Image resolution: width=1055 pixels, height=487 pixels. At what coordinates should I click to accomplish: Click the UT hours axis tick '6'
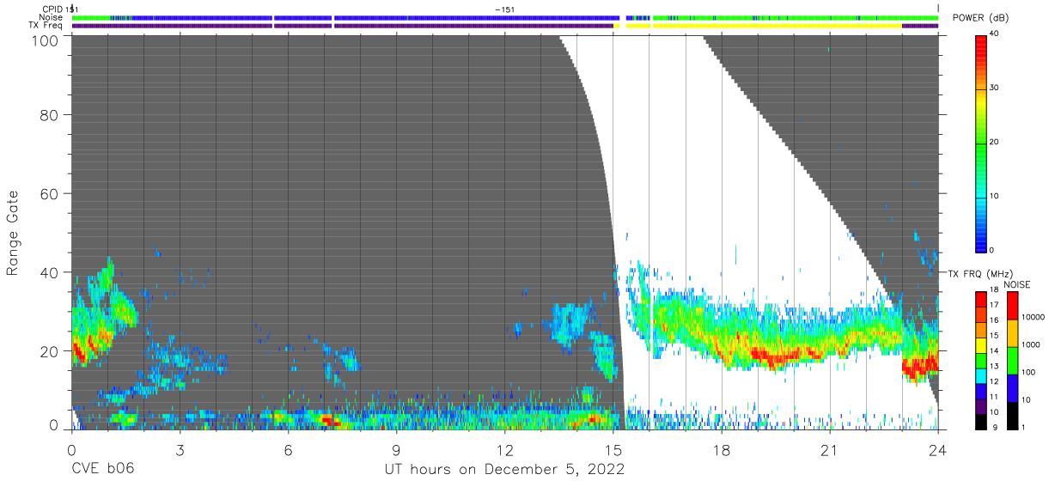click(x=288, y=449)
